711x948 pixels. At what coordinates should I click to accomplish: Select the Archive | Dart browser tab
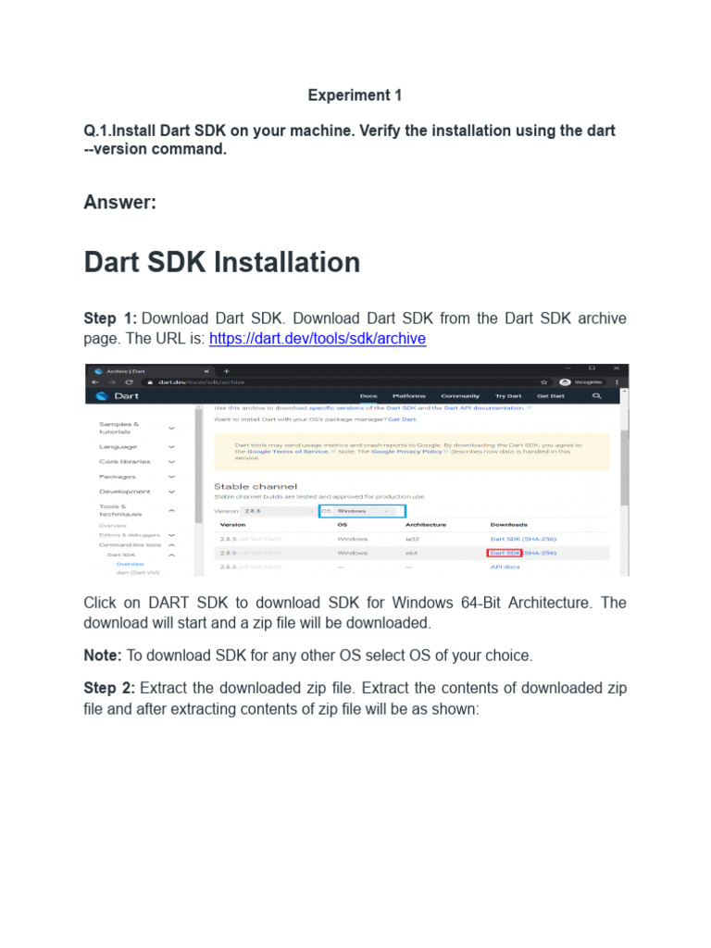click(x=153, y=371)
